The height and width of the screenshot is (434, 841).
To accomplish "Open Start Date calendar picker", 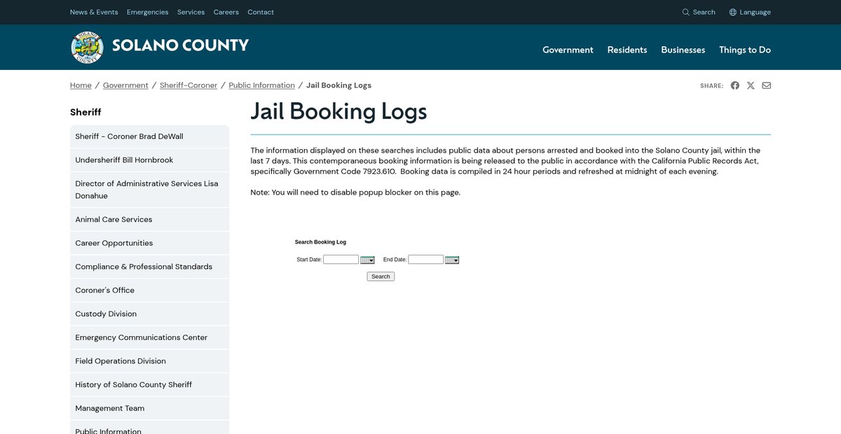I will 367,260.
